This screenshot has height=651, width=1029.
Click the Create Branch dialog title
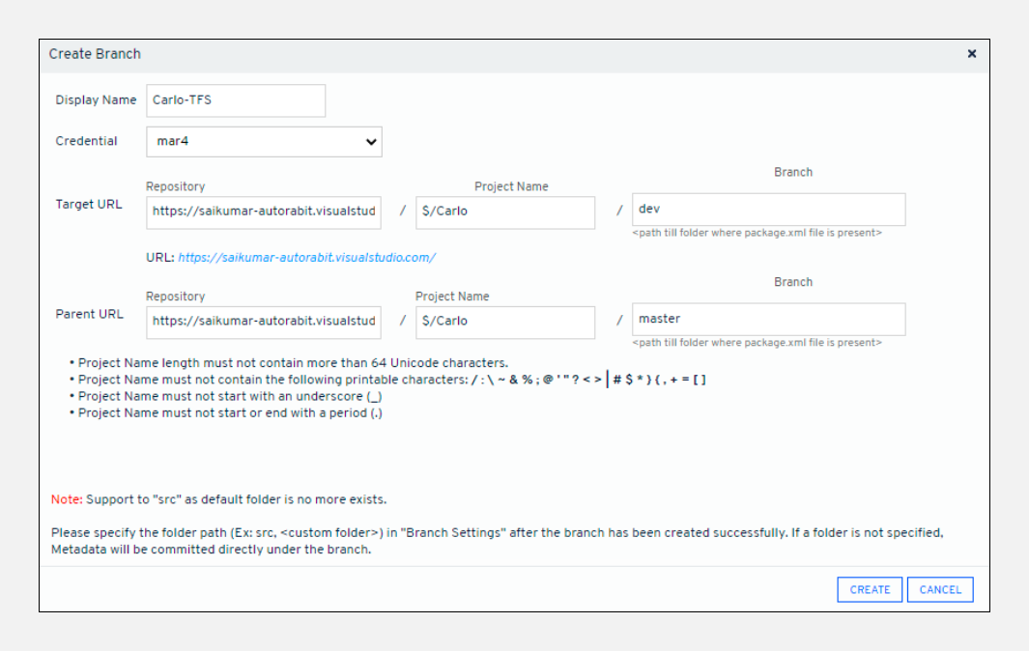[95, 54]
